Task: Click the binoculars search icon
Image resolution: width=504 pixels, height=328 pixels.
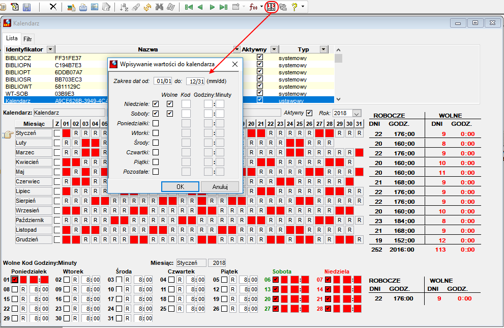Action: coord(159,7)
